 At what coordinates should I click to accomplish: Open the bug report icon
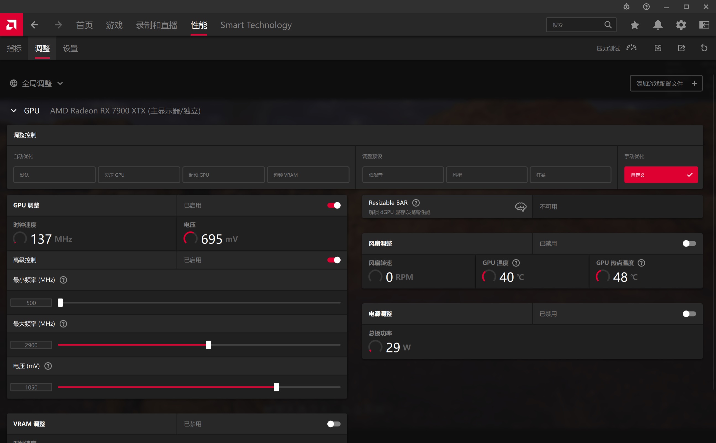point(626,6)
